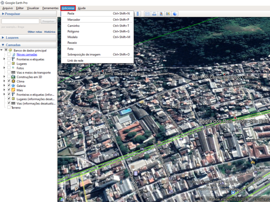This screenshot has width=270, height=202.
Task: Click the Construções em 3D building icon
Action: tap(13, 77)
